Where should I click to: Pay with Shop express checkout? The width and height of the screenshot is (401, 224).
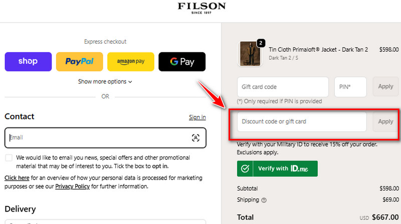click(x=28, y=61)
